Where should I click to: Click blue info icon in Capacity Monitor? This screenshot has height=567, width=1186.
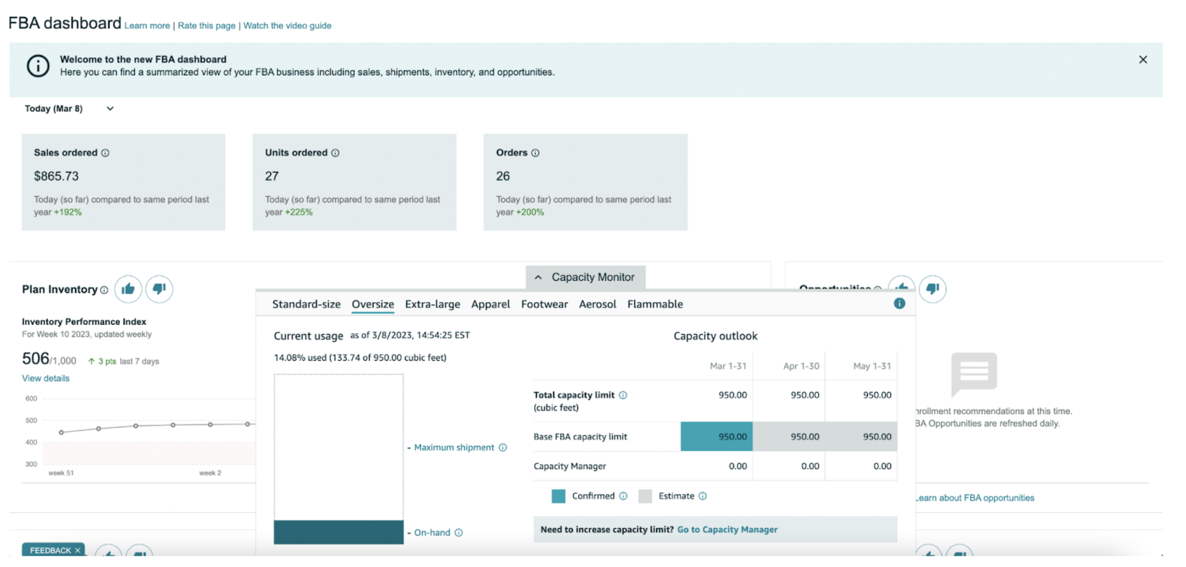point(899,303)
